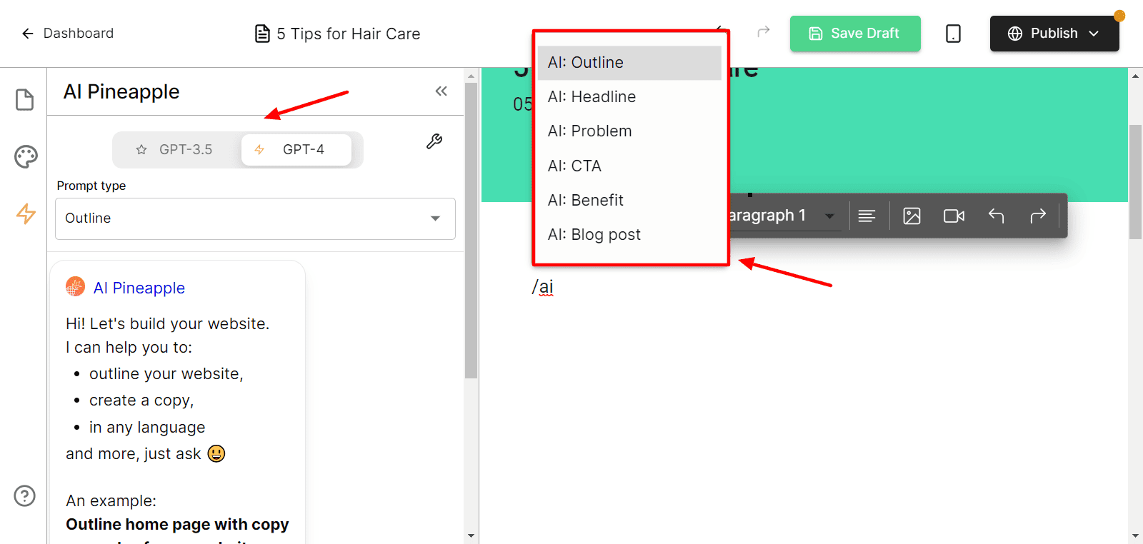The height and width of the screenshot is (544, 1143).
Task: Click the AI panel vertical scrollbar
Action: pyautogui.click(x=471, y=230)
